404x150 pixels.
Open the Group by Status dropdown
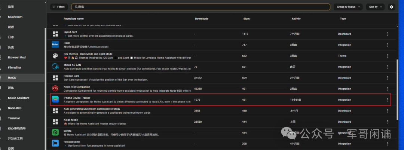coord(348,7)
